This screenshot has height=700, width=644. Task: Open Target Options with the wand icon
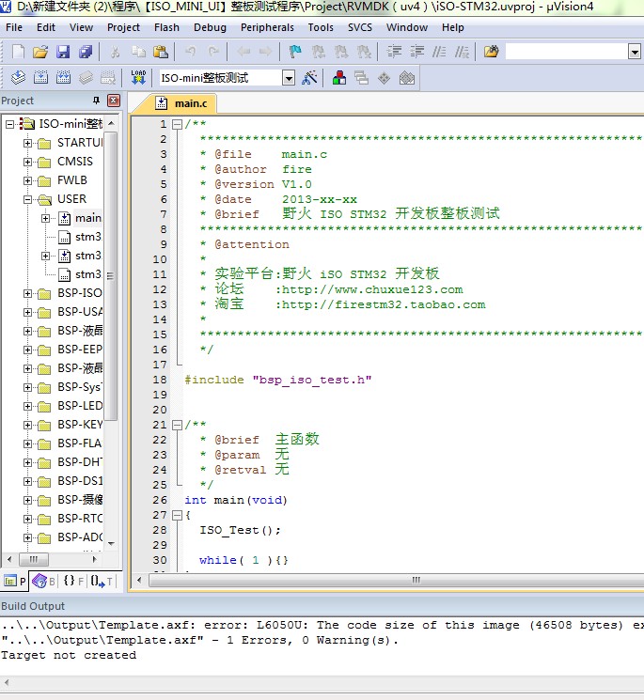309,78
